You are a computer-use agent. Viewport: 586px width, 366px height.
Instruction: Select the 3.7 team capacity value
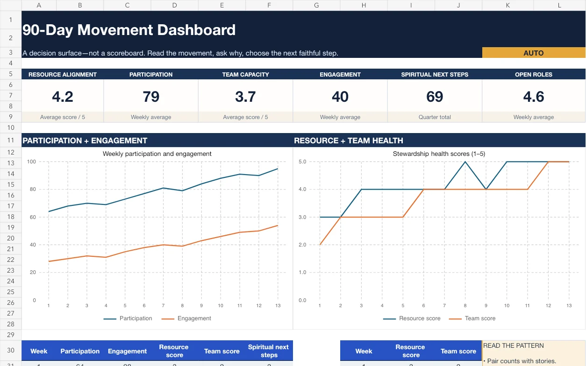point(246,96)
